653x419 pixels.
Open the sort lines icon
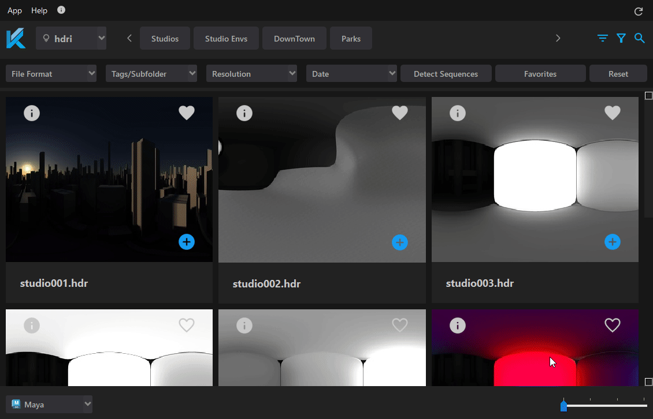click(x=602, y=38)
